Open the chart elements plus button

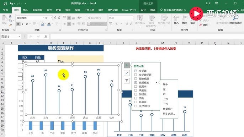tap(127, 65)
